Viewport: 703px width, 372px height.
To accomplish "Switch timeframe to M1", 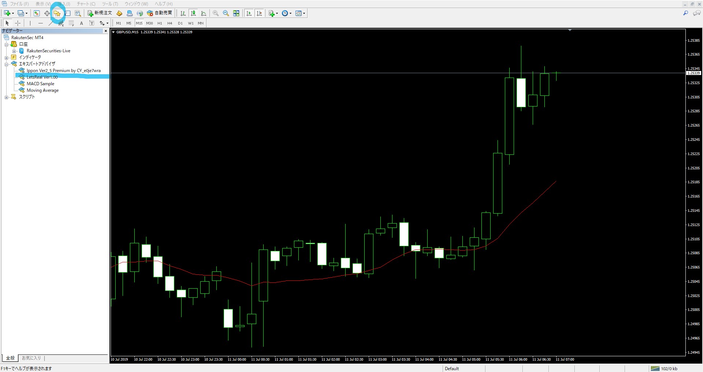I will pos(119,23).
